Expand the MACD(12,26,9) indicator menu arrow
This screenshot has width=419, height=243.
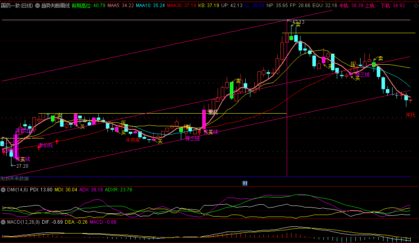[x=3, y=222]
